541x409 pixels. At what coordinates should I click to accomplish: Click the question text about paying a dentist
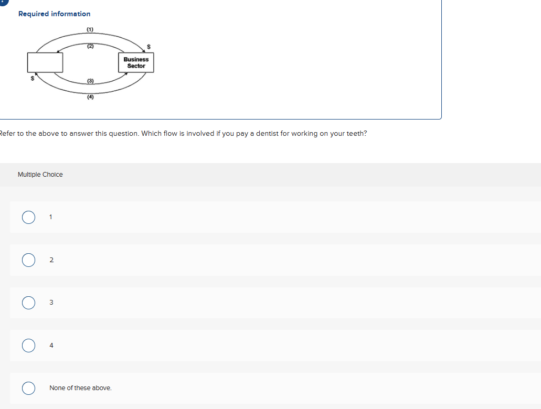[183, 133]
